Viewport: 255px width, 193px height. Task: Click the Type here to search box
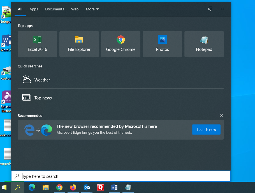(x=121, y=176)
